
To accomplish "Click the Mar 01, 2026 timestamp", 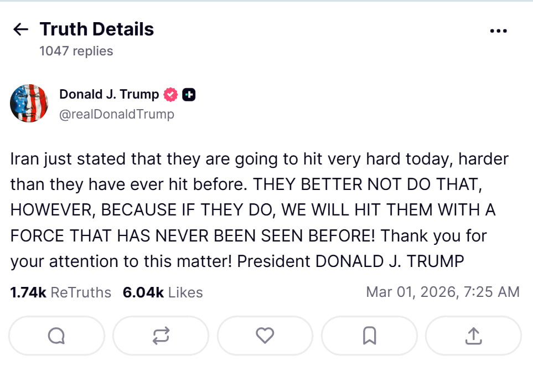I will 443,292.
